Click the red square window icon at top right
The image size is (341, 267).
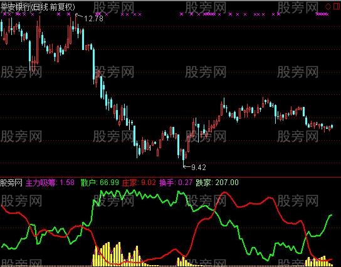(x=337, y=6)
